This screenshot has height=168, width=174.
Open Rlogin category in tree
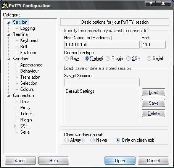26,120
